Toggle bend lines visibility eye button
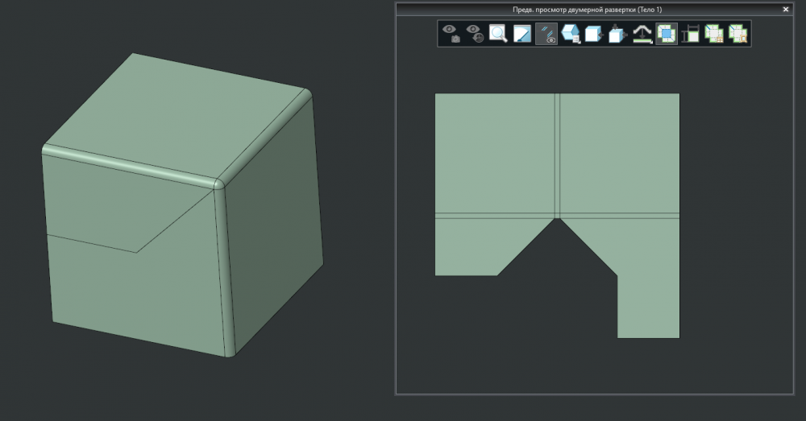Screen dimensions: 806x421 546,34
